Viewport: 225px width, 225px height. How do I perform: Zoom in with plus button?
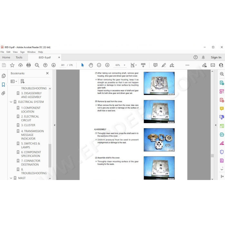coord(107,65)
